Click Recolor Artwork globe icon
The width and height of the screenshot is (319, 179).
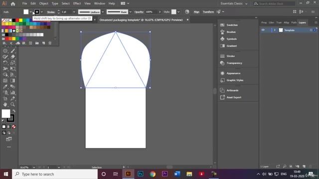187,12
